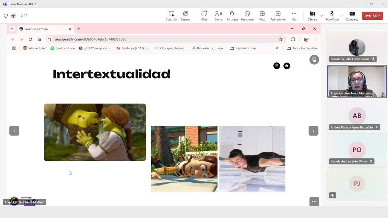Click the Intertextualidad slide heading
The image size is (388, 218).
point(112,74)
